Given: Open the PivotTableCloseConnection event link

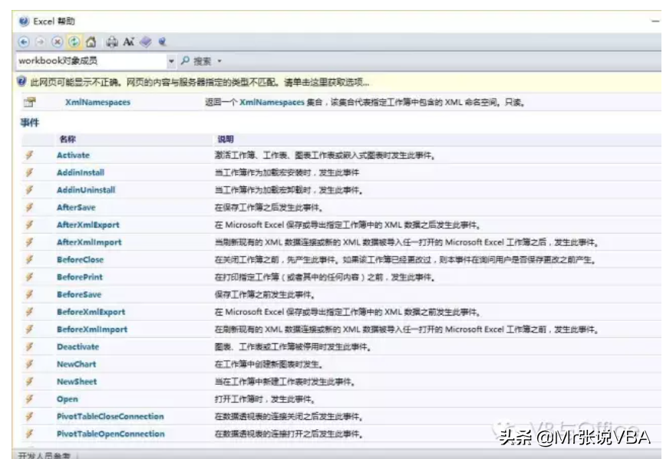Looking at the screenshot, I should click(110, 416).
